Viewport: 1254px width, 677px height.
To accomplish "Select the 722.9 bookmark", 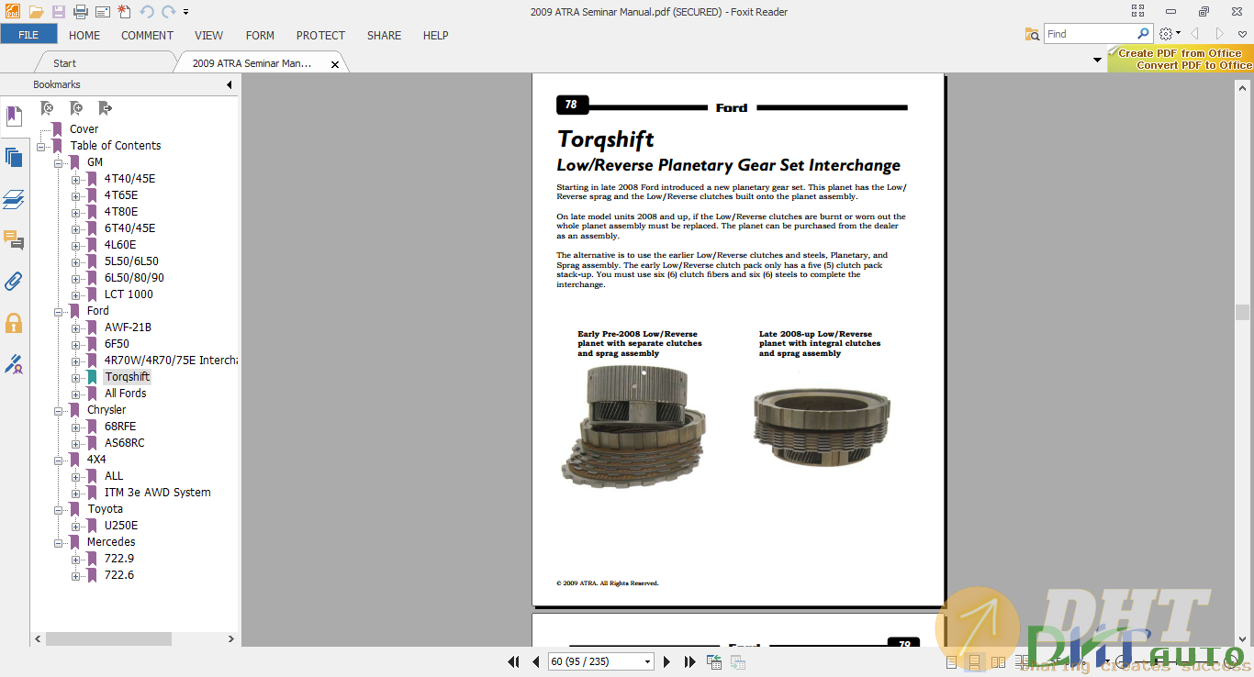I will pos(119,559).
